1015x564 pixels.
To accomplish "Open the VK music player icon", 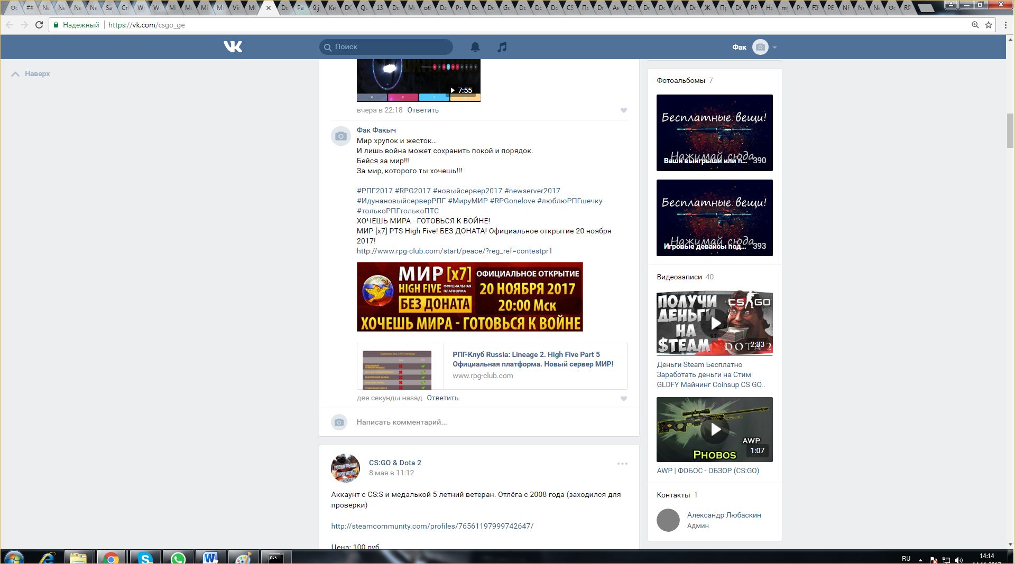I will [502, 47].
